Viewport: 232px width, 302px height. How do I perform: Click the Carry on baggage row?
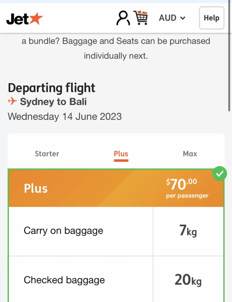tap(63, 231)
